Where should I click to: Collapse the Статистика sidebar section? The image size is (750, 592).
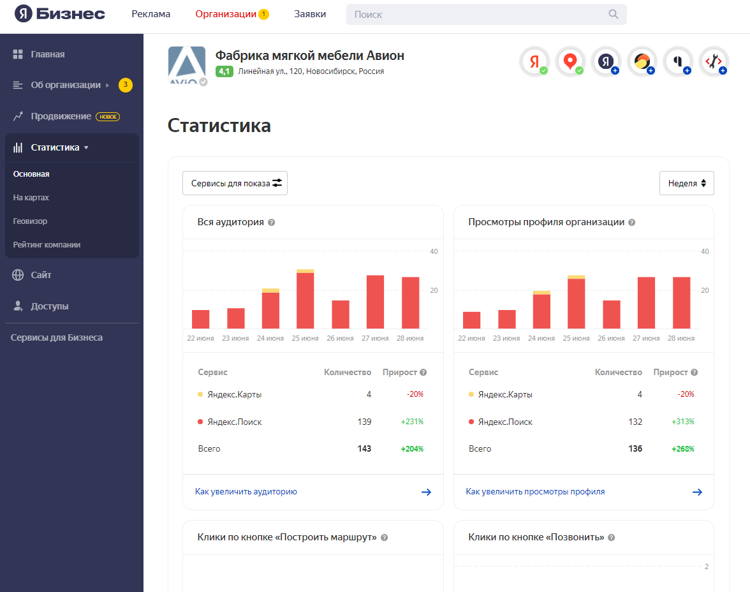pos(86,148)
